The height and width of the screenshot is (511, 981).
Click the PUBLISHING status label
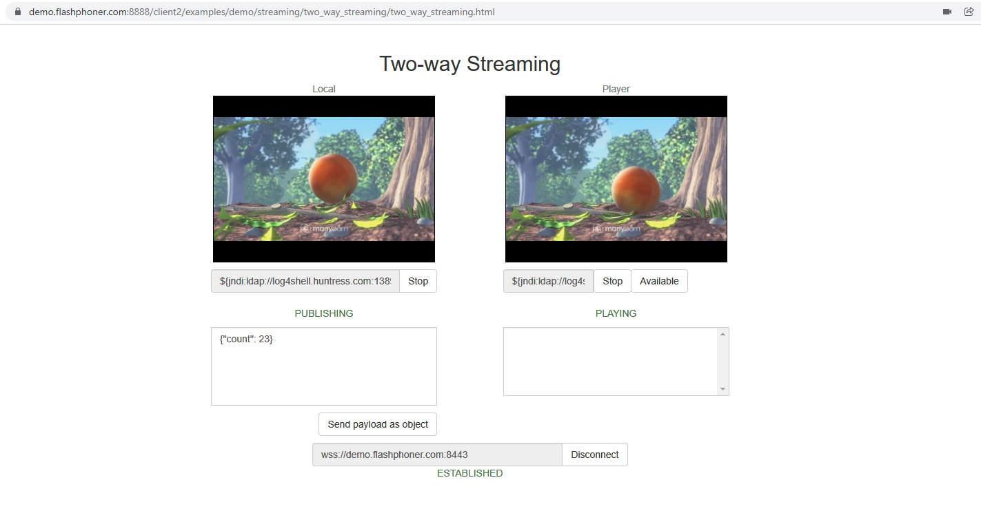point(324,313)
